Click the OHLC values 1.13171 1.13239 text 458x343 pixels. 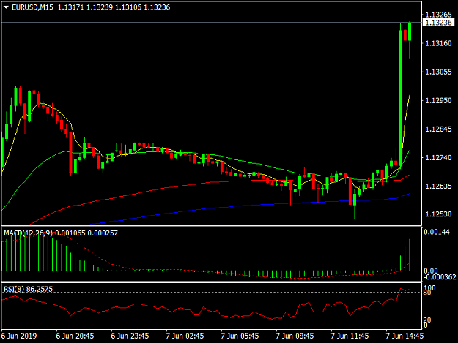pos(85,7)
